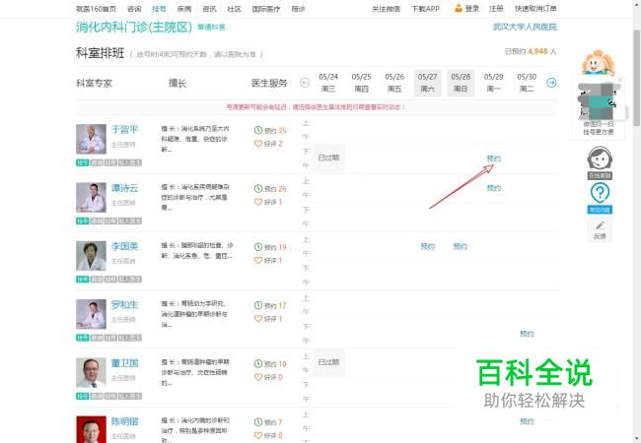
Task: Open doctor 谭诗云's profile name link
Action: click(124, 188)
